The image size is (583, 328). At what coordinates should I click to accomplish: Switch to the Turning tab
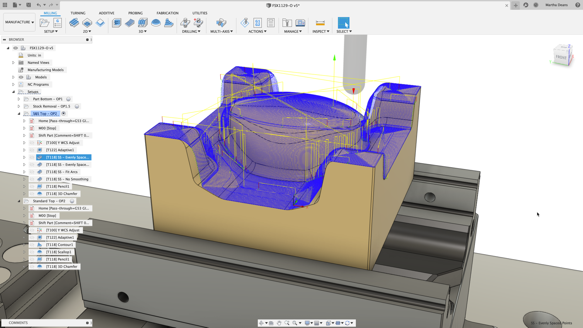[78, 13]
